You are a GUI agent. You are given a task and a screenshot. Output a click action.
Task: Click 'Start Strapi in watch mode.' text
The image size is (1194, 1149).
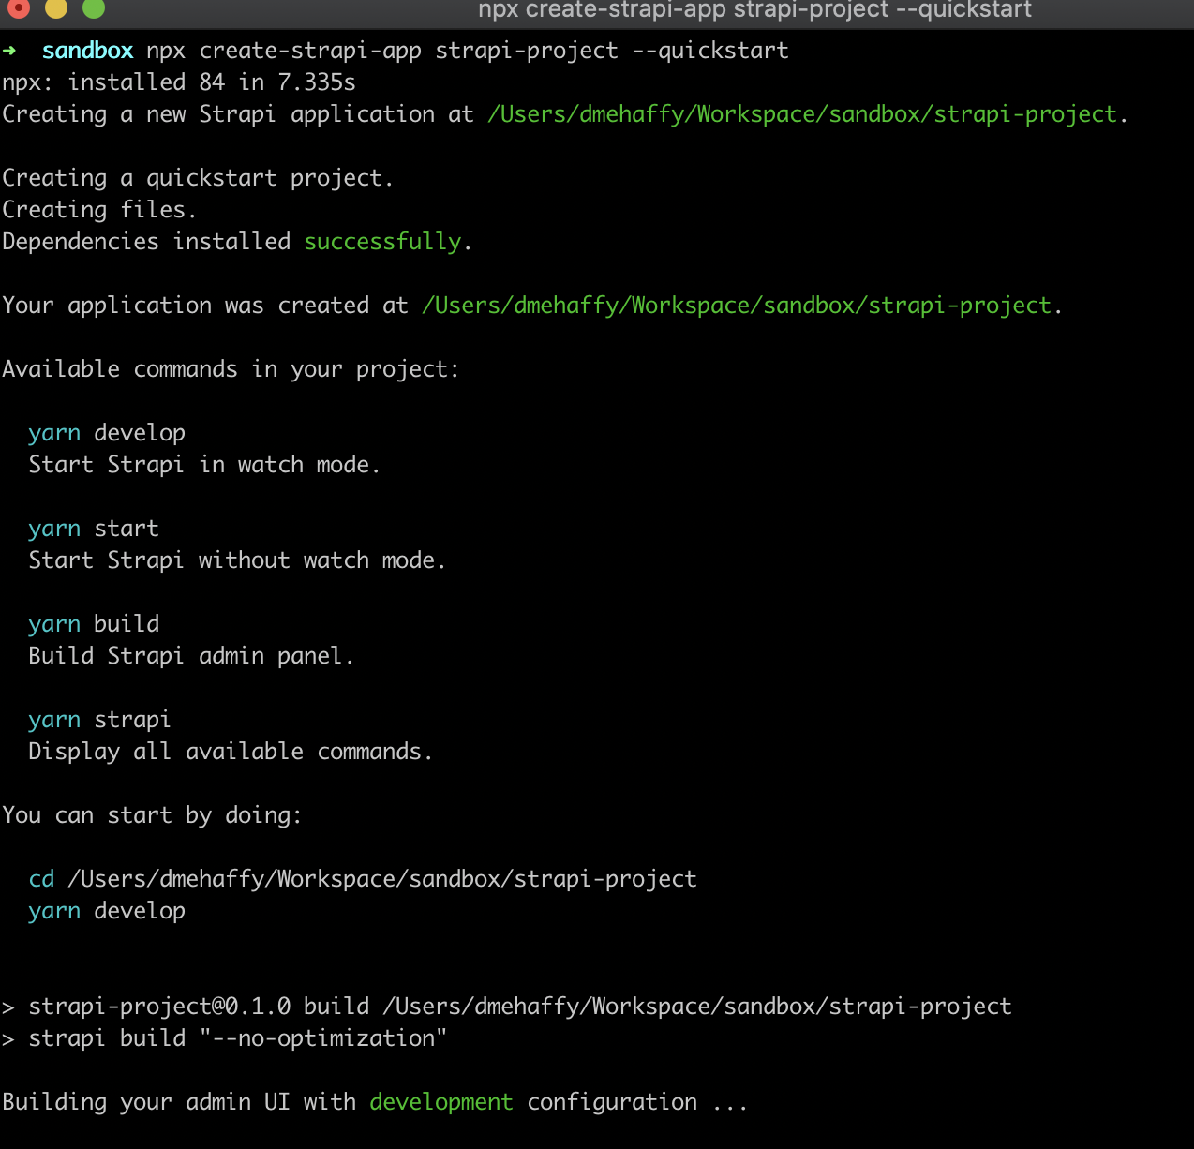(x=204, y=465)
